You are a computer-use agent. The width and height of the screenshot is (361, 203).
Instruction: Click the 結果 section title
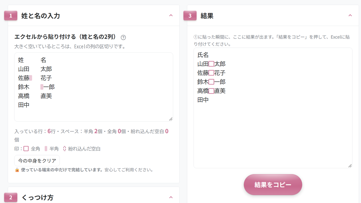point(207,16)
